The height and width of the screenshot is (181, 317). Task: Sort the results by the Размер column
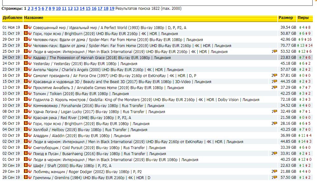[286, 18]
